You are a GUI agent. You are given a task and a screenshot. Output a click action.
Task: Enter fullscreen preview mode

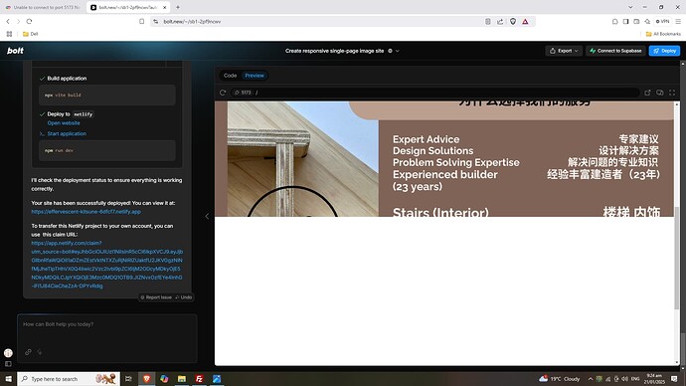click(x=672, y=93)
